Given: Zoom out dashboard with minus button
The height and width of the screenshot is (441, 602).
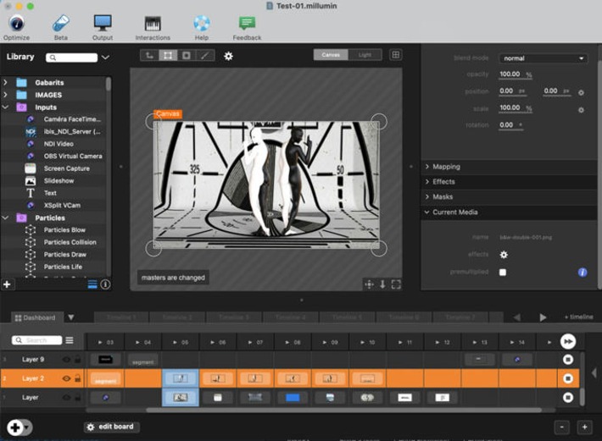Looking at the screenshot, I should click(561, 427).
